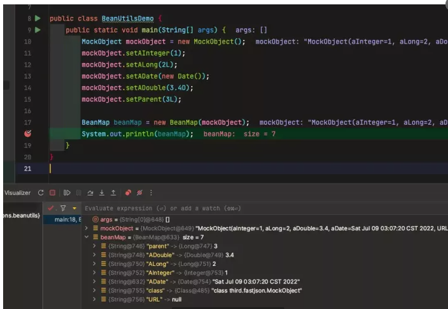Screen dimensions: 448x309
Task: Select the thread entry ending in "ons.beanutils}"
Action: pos(22,215)
